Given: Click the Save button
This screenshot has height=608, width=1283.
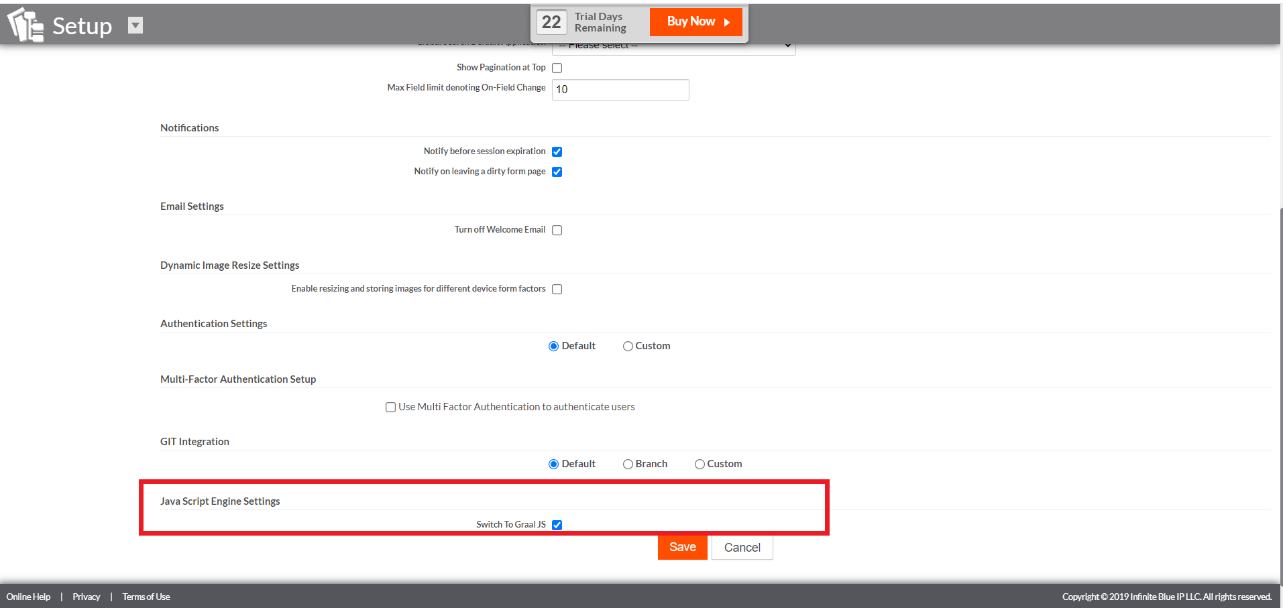Looking at the screenshot, I should (x=682, y=547).
